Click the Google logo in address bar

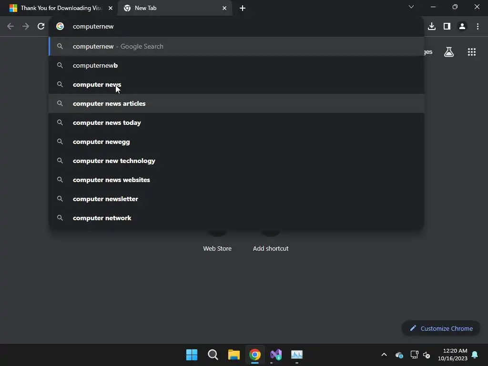[x=60, y=27]
